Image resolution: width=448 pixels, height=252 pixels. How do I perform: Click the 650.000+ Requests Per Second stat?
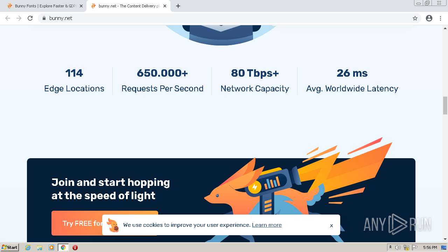click(x=162, y=81)
